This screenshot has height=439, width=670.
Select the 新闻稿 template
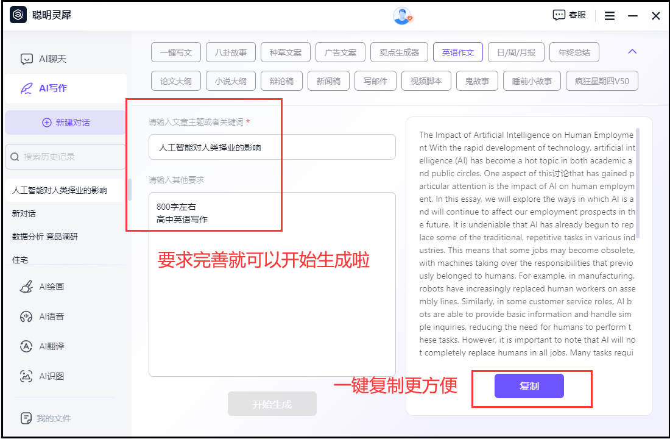[328, 81]
